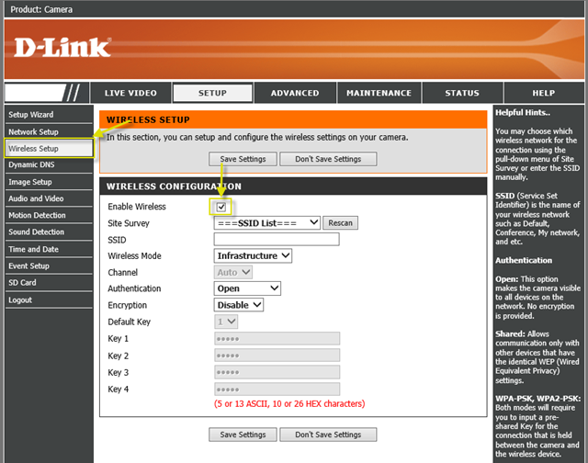Toggle the Enable Wireless checkbox
Screen dimensions: 588x463
[220, 207]
